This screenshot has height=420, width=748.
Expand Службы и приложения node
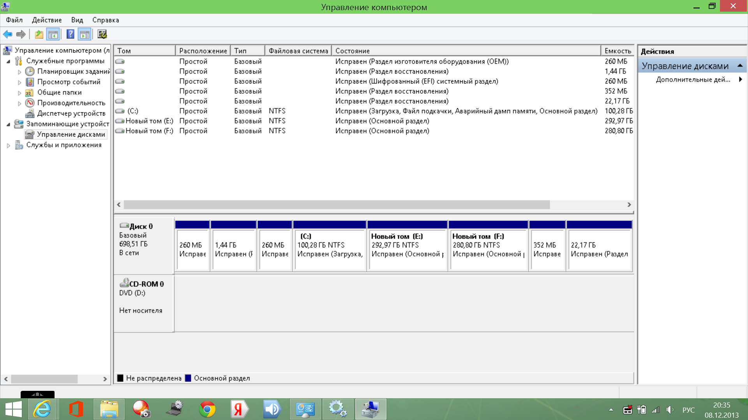click(x=9, y=145)
